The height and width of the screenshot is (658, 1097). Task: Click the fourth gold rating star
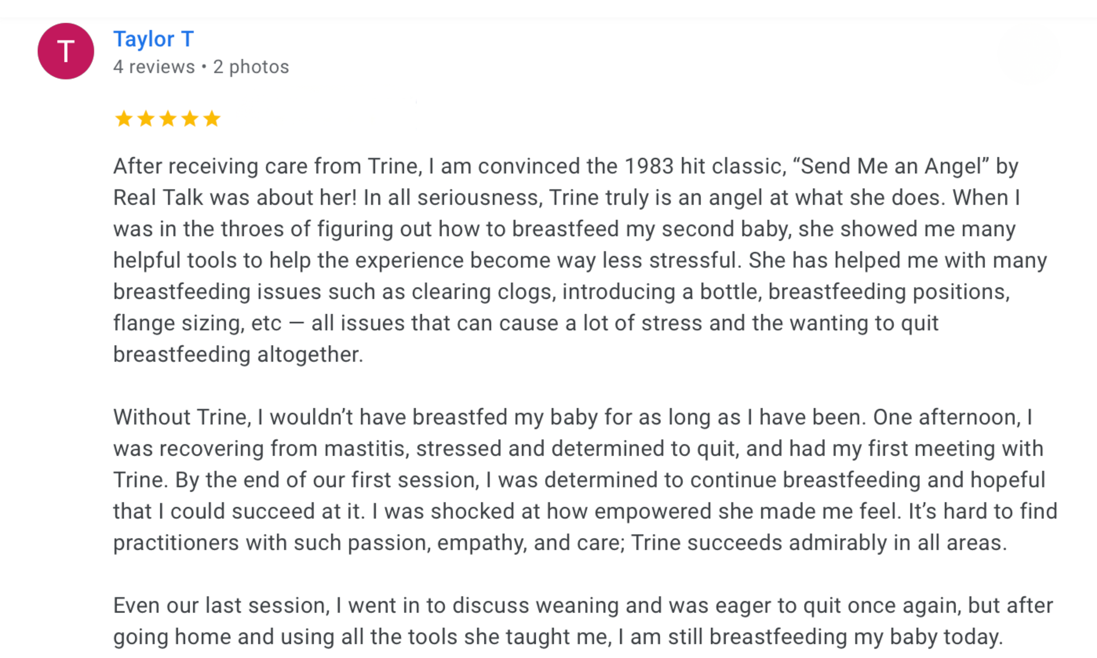click(190, 119)
